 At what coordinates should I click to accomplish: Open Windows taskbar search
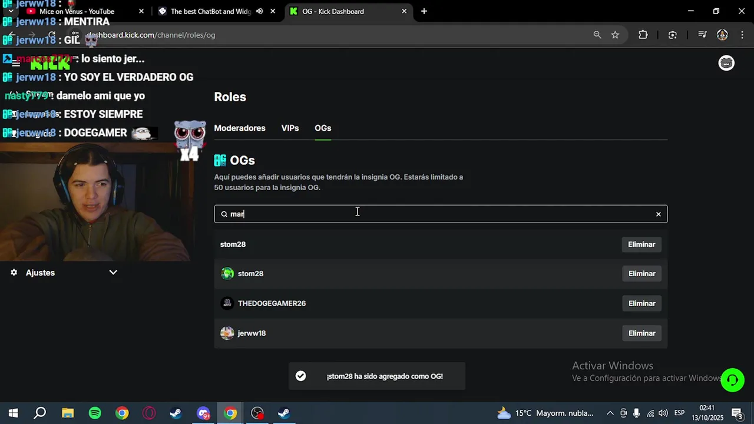[x=40, y=413]
